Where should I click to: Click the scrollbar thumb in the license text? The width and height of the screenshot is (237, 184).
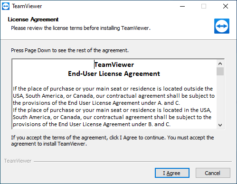(220, 72)
